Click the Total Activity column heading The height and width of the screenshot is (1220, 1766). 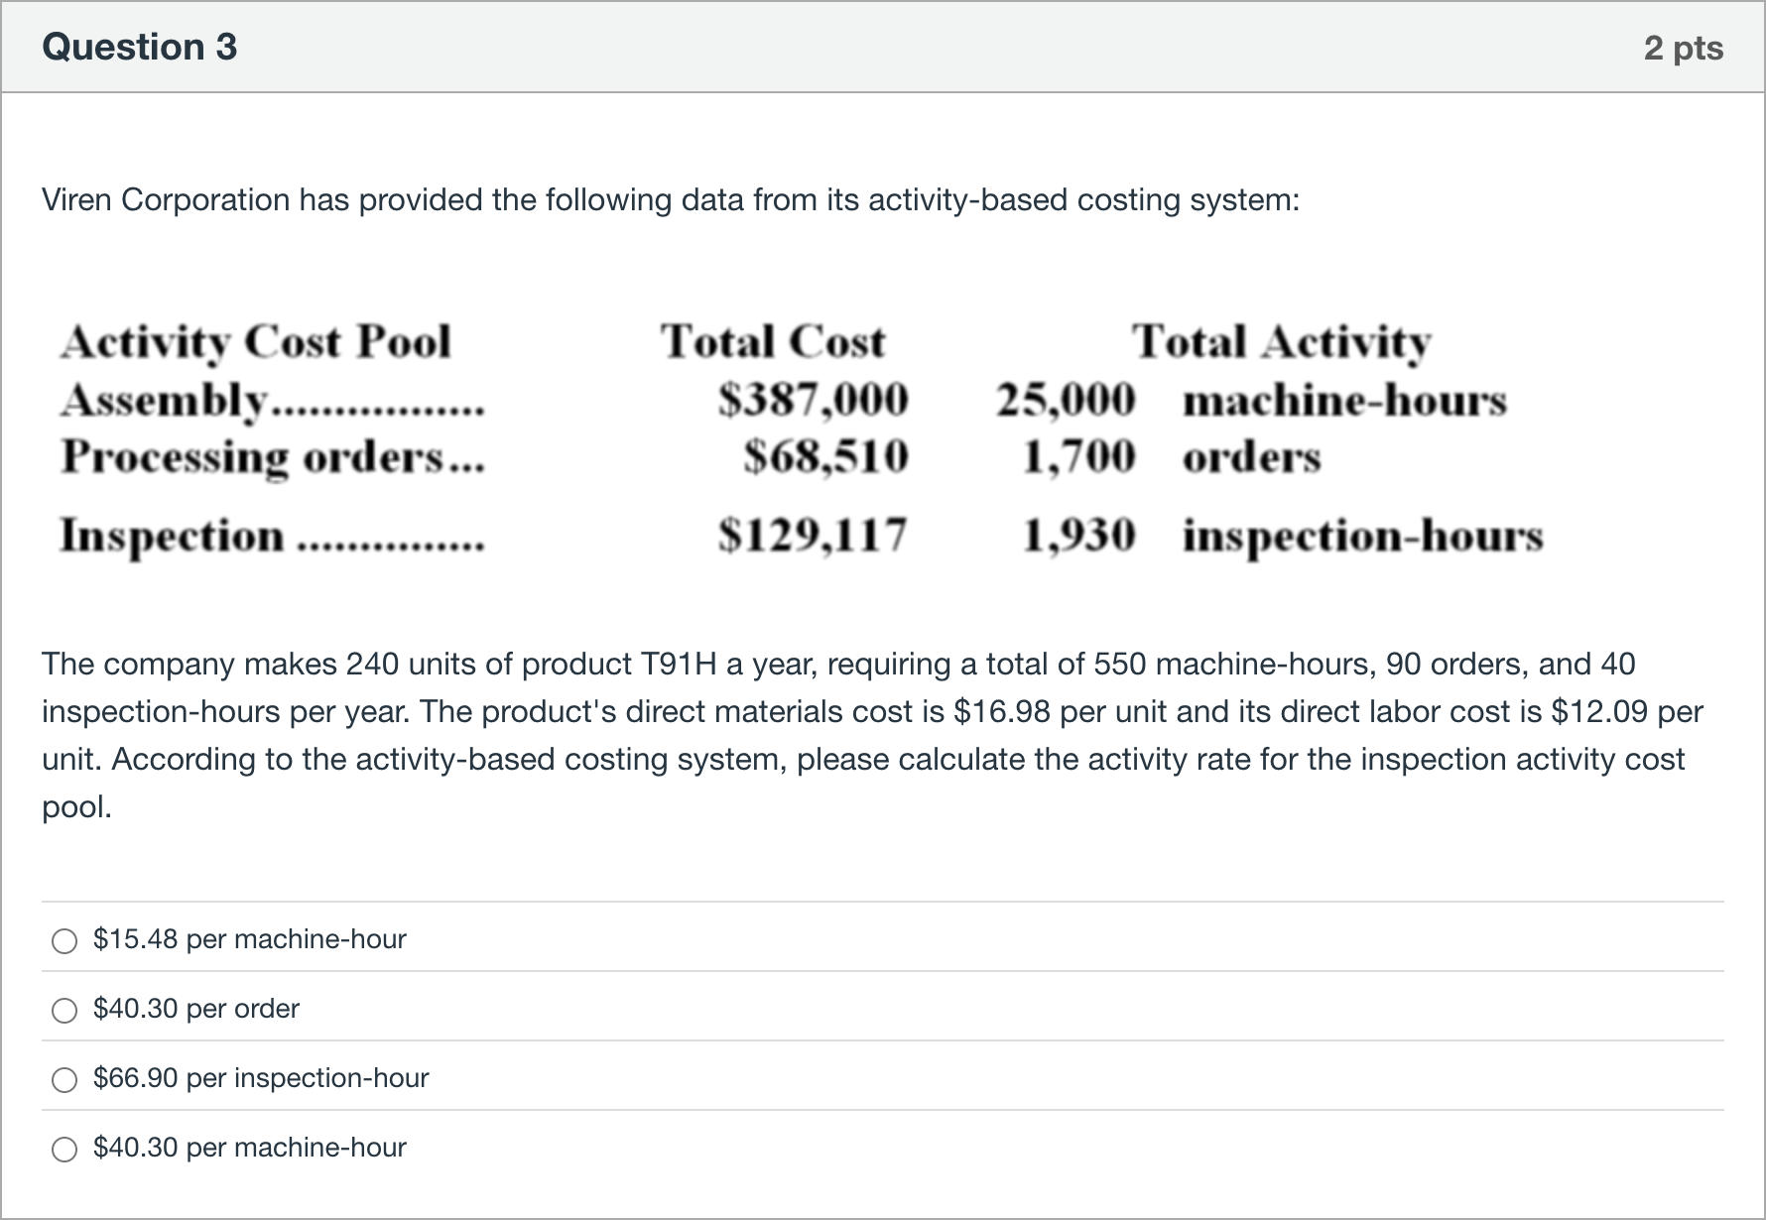tap(1282, 342)
